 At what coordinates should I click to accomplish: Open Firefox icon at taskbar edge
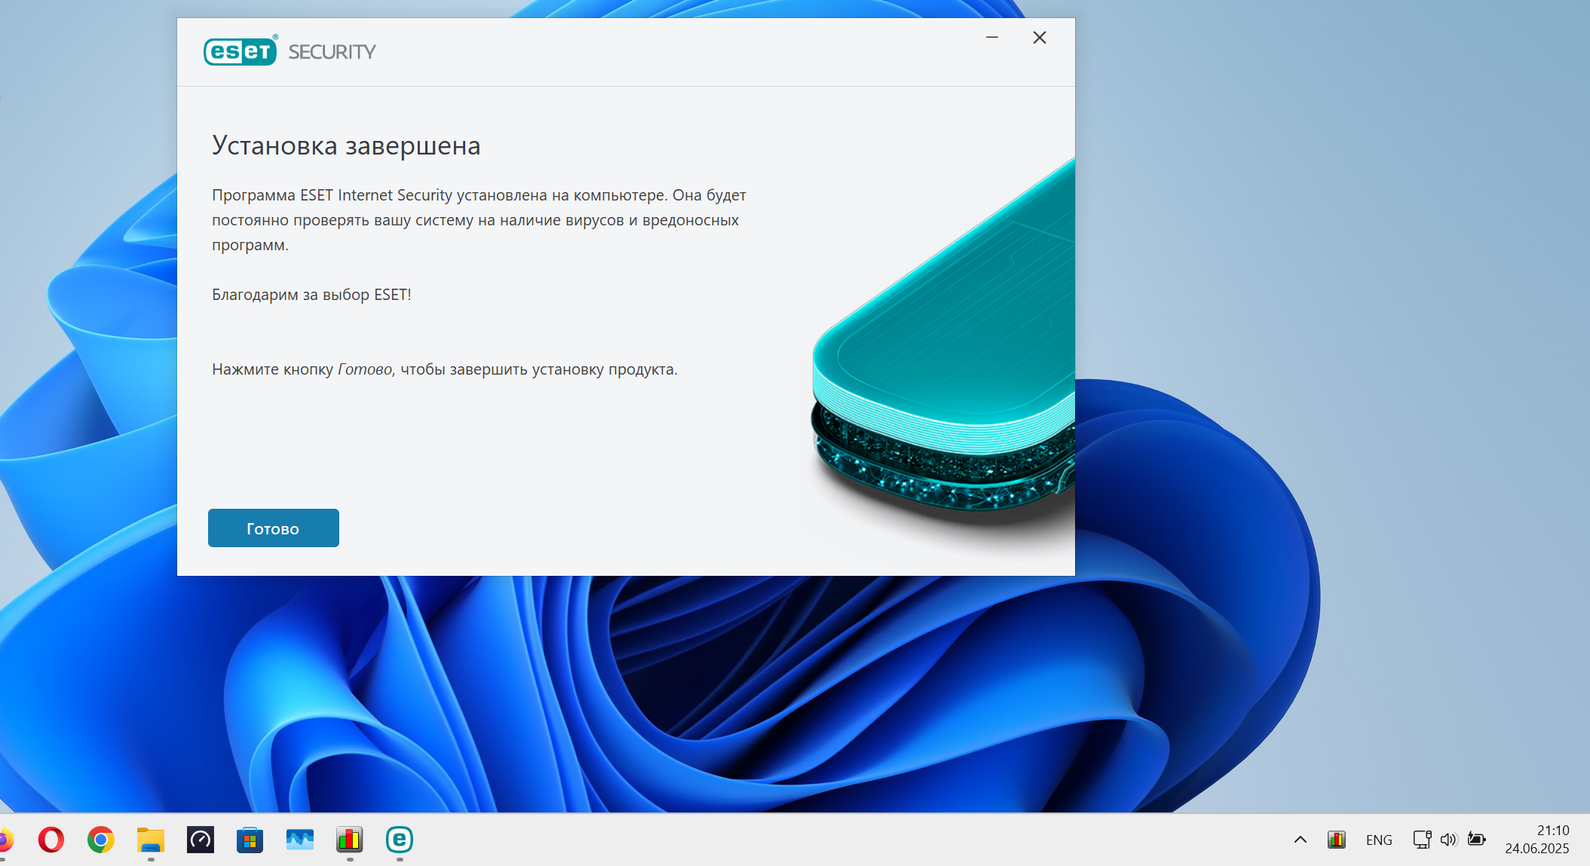tap(5, 839)
